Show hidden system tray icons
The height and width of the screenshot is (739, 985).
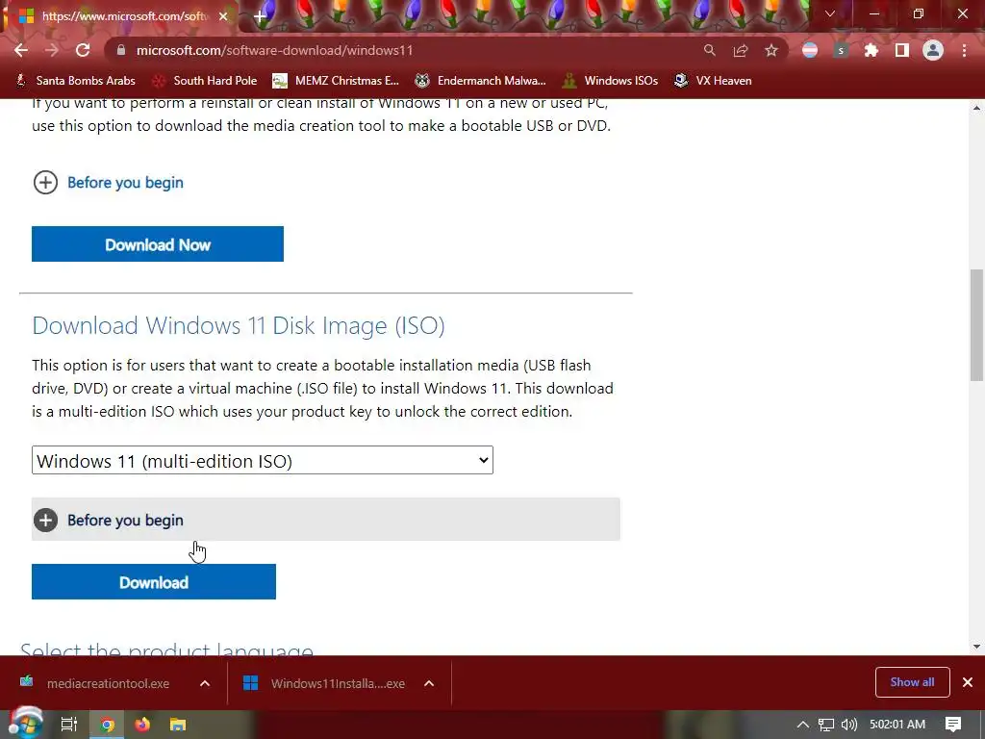tap(803, 725)
